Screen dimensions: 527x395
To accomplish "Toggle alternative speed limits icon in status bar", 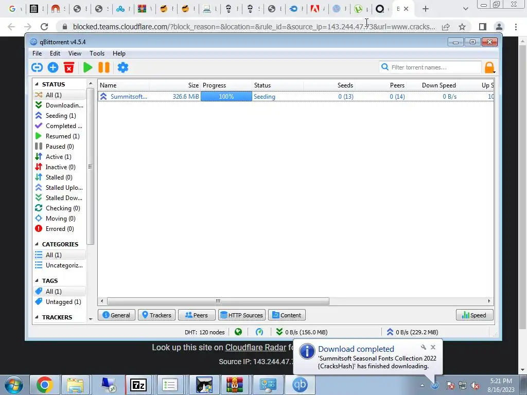I will click(x=259, y=332).
